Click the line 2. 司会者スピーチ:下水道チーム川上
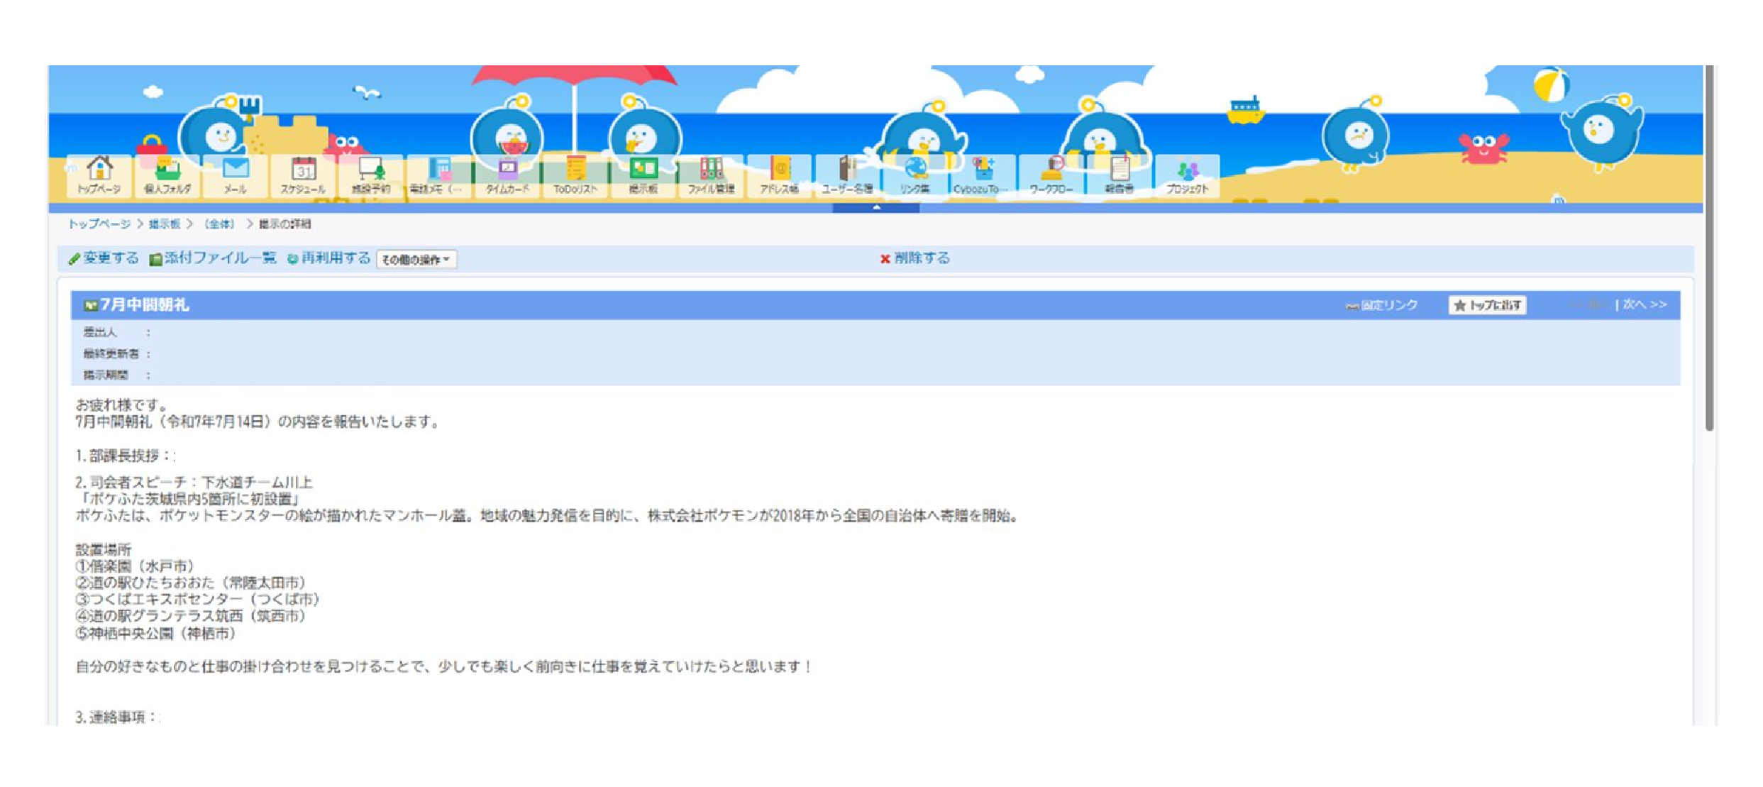 (x=194, y=483)
